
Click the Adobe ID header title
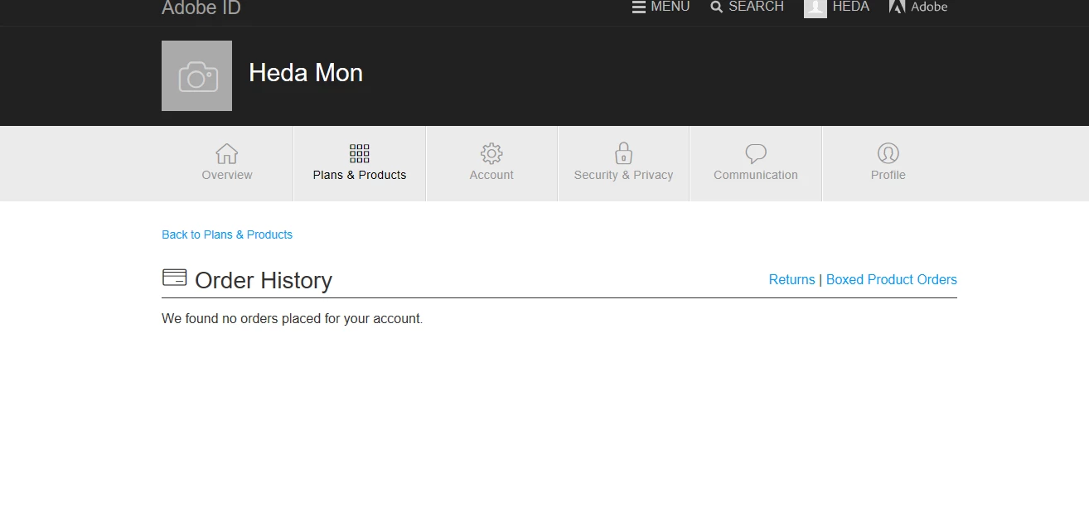201,8
